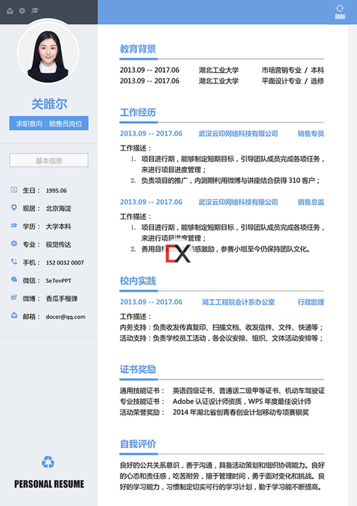The image size is (357, 506).
Task: Click the 销售专员 job title
Action: [x=311, y=134]
